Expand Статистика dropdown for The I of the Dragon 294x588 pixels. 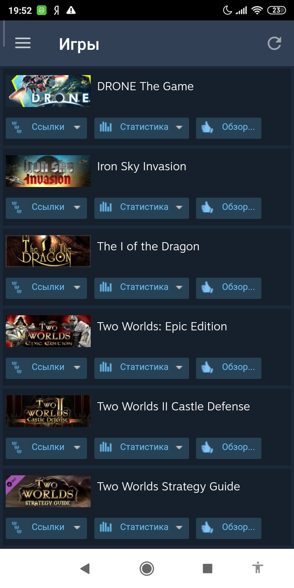pos(142,288)
